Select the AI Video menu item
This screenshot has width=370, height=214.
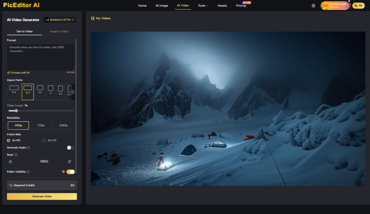183,5
